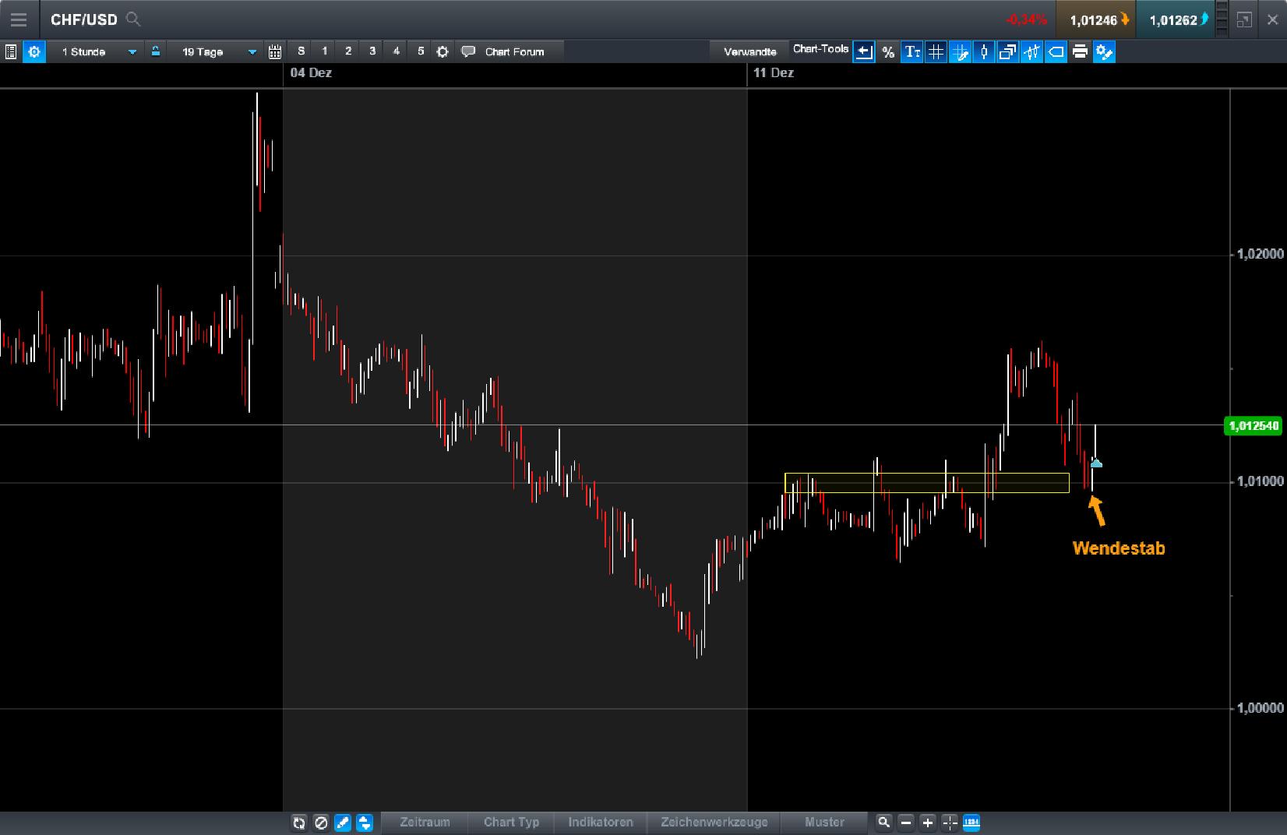Select the text annotation tool (Tt)
Screen dimensions: 1287x835
coord(911,52)
